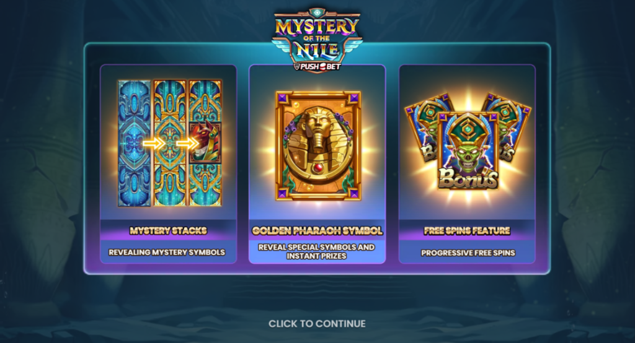Click Progressive Free Spins description text
This screenshot has width=635, height=343.
pyautogui.click(x=468, y=253)
